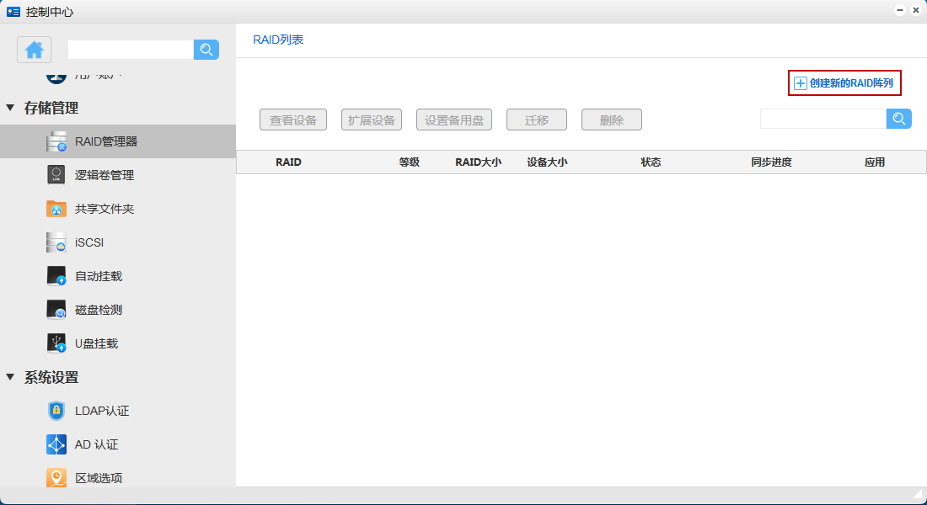Open AD 认证 in the sidebar

pos(96,444)
